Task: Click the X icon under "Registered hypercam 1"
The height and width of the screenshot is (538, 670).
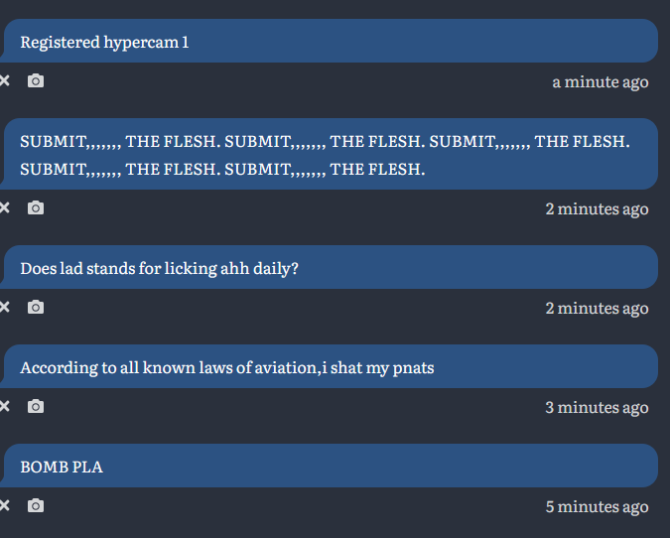Action: (5, 80)
